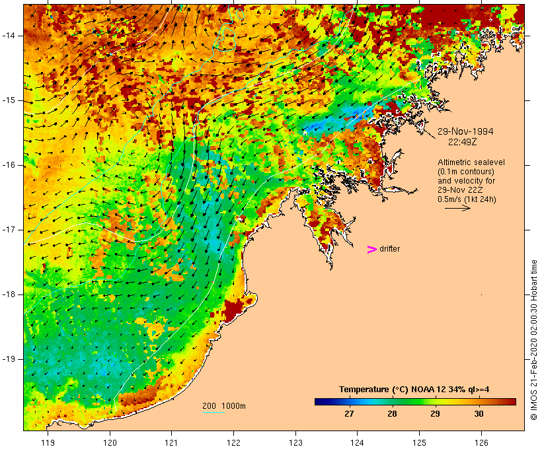Click the 'and velocity for' text
Screen dimensions: 542x449
pos(466,181)
